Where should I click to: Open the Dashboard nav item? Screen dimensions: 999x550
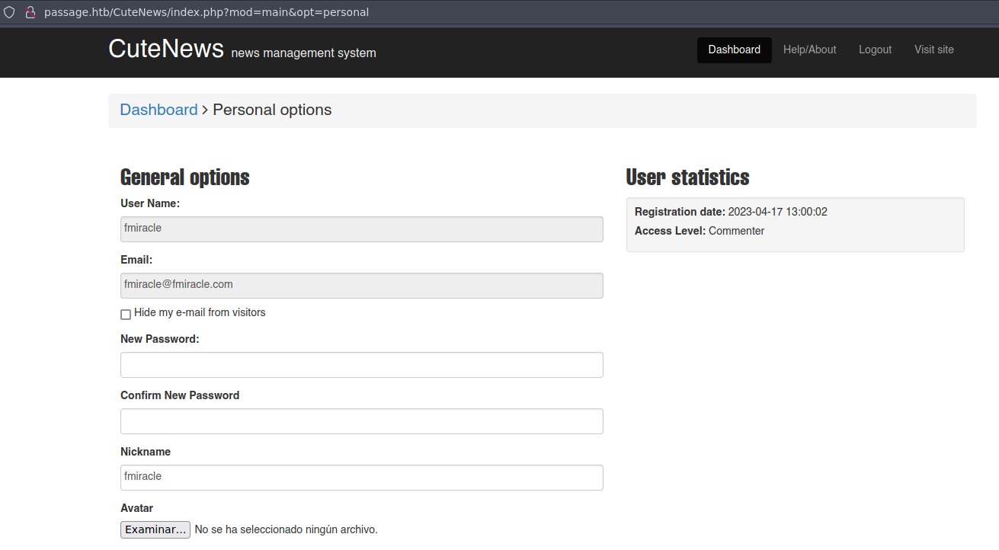tap(734, 50)
